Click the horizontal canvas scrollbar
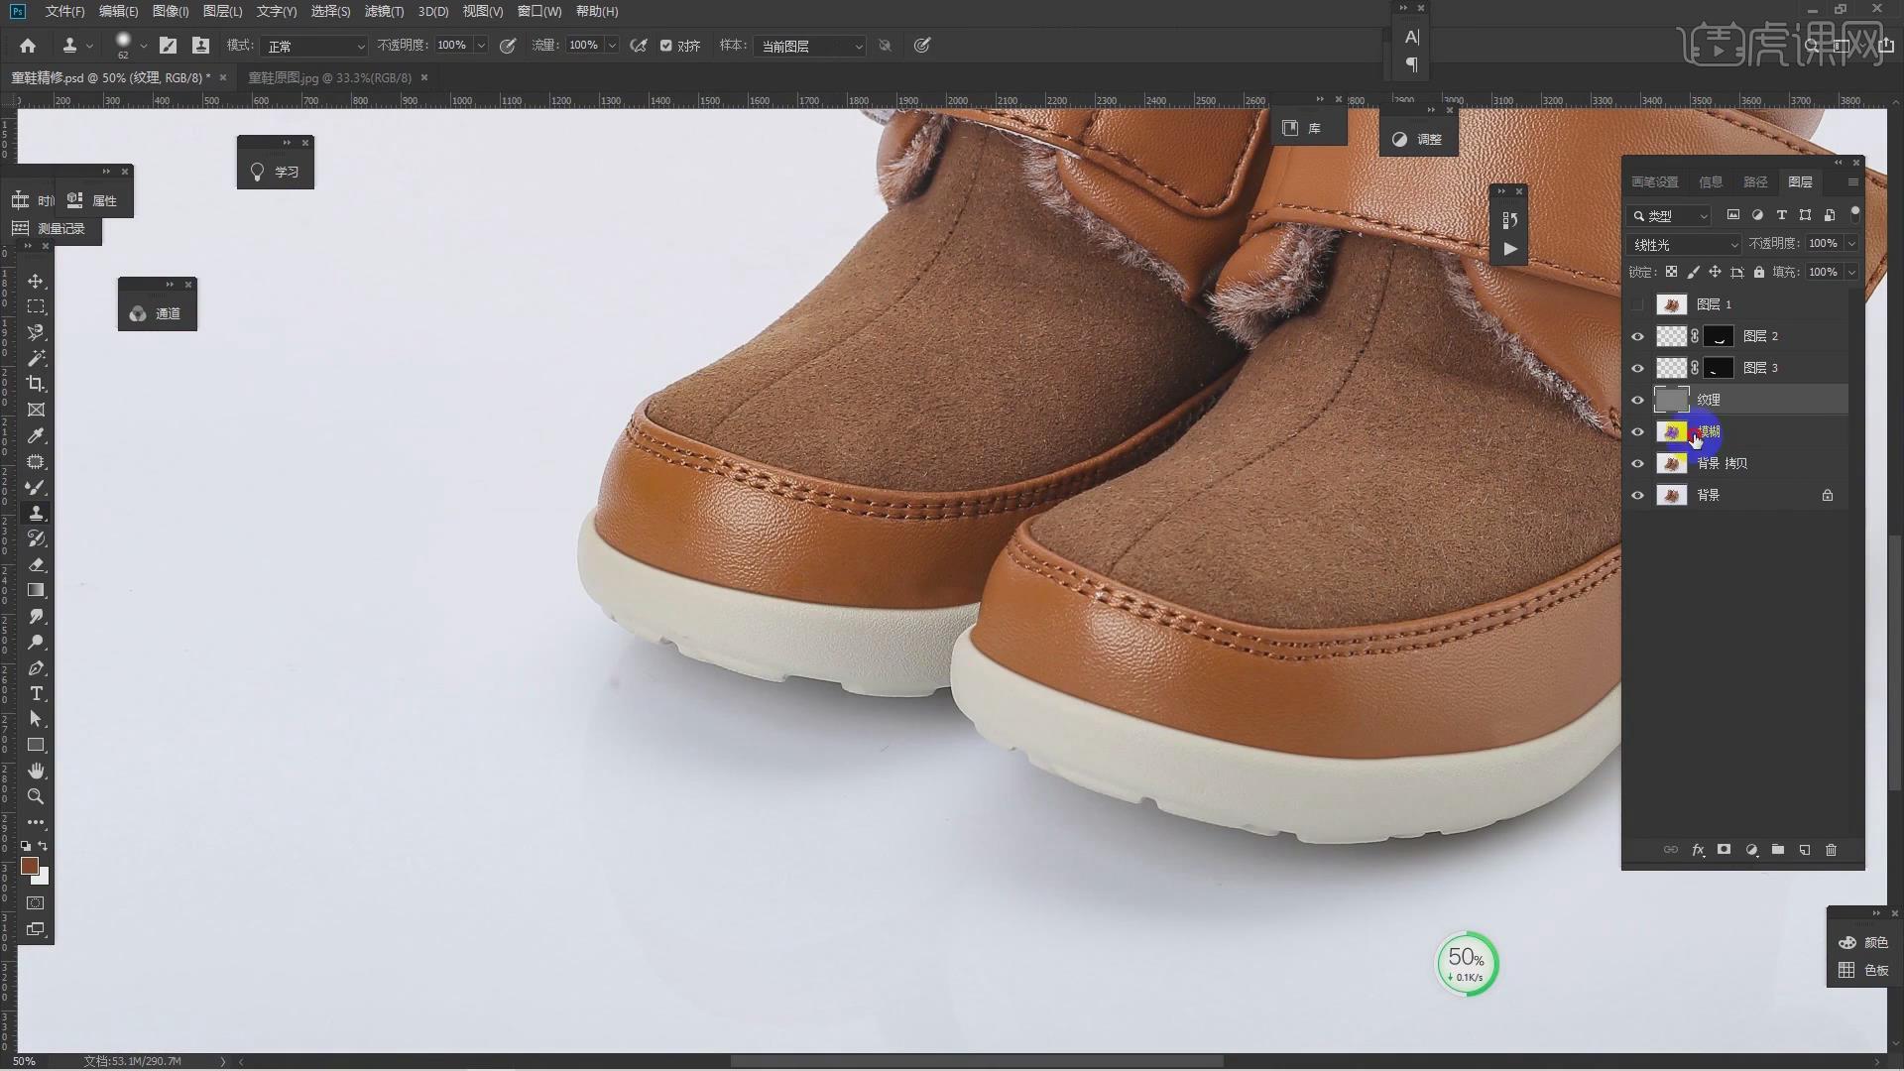The height and width of the screenshot is (1071, 1904). coord(977,1061)
